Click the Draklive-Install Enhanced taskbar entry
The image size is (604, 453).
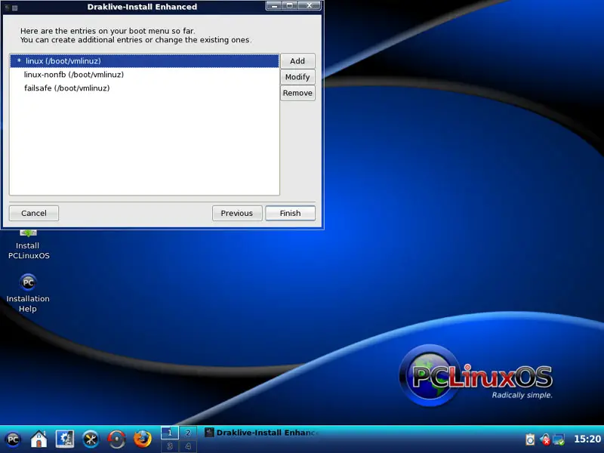point(262,433)
